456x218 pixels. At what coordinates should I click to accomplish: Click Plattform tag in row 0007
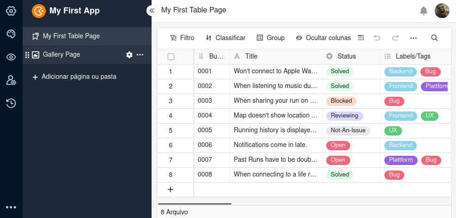(401, 160)
